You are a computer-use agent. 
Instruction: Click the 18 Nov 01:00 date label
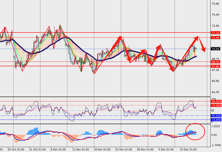coord(102,149)
